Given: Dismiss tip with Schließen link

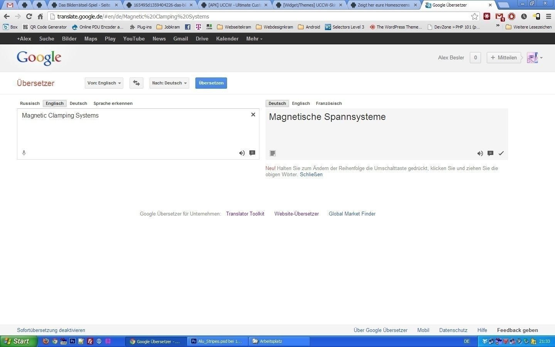Looking at the screenshot, I should (x=311, y=174).
